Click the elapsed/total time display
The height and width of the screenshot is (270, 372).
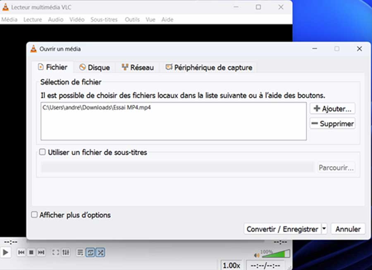point(265,265)
